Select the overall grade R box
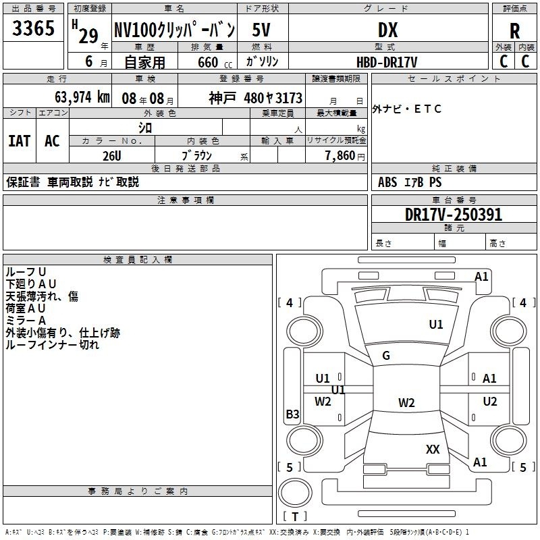 pos(514,30)
